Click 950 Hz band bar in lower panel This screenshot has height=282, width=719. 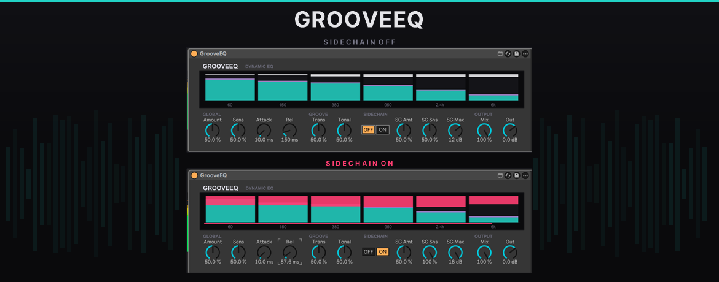[x=388, y=209]
